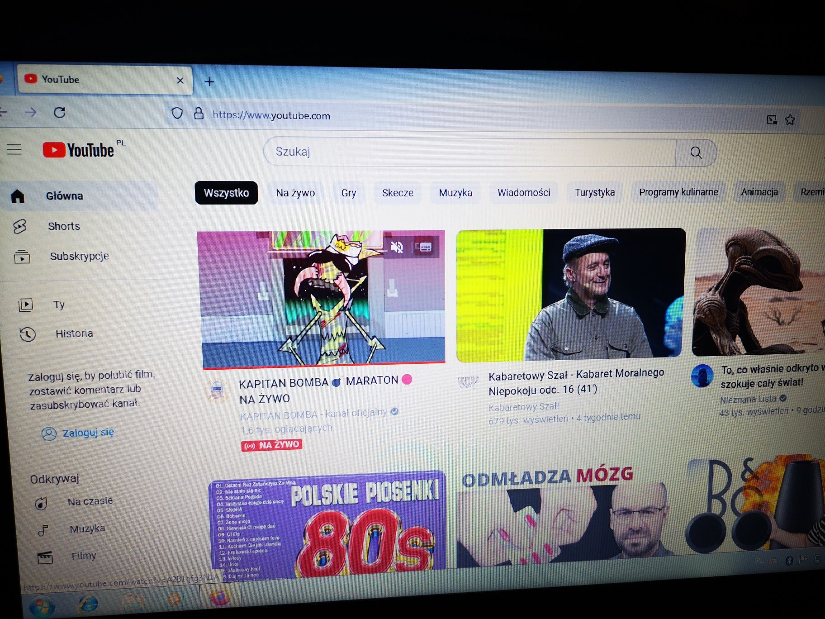
Task: Click '1,6 tys. oglądających' viewer count
Action: 286,429
